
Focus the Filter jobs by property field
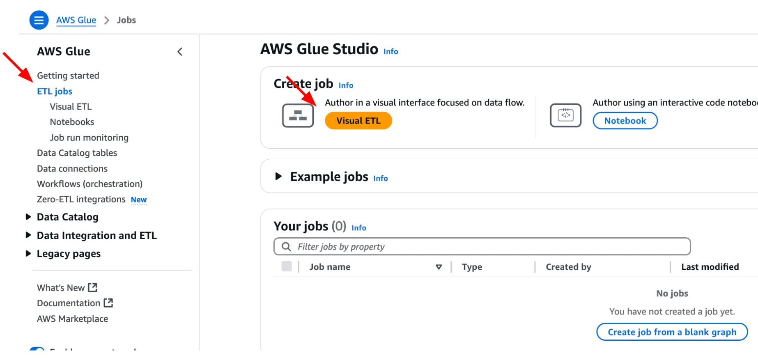point(489,247)
